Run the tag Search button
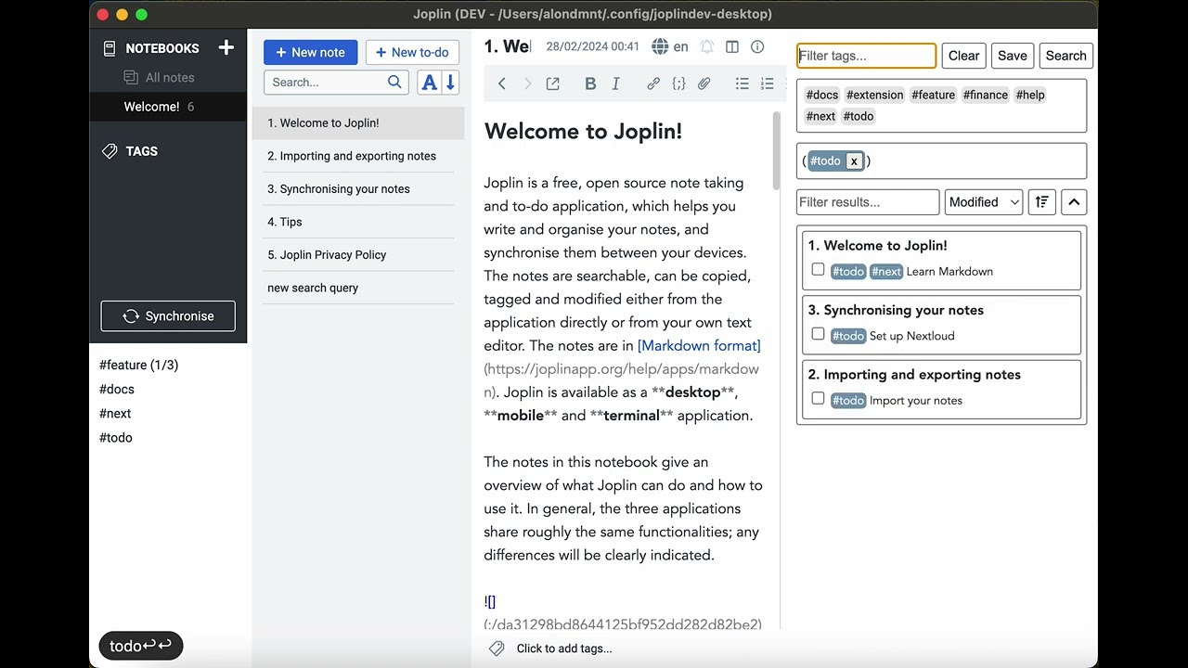 (1065, 56)
